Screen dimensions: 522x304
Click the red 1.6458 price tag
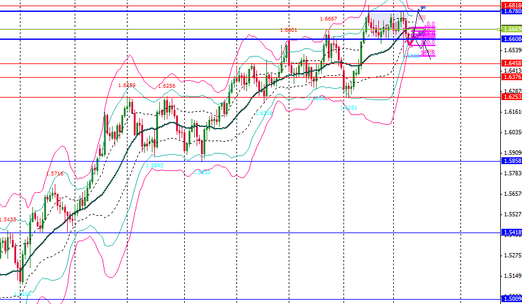click(511, 63)
